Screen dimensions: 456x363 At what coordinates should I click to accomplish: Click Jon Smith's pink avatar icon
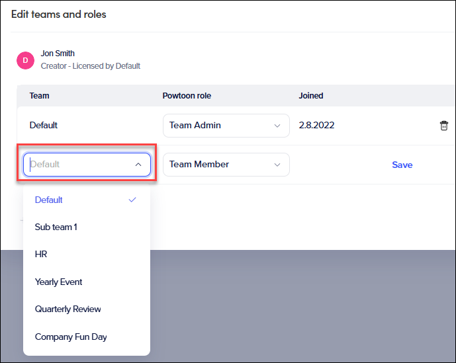coord(25,60)
